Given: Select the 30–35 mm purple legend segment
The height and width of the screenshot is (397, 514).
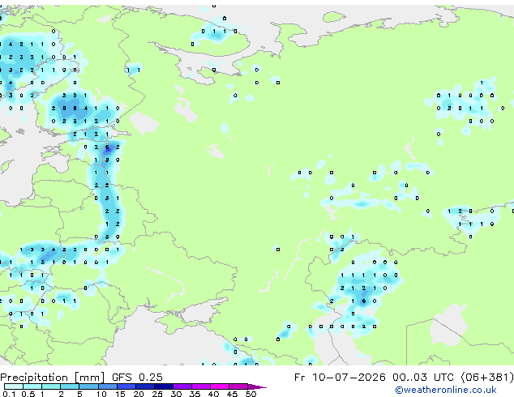Looking at the screenshot, I should point(182,386).
